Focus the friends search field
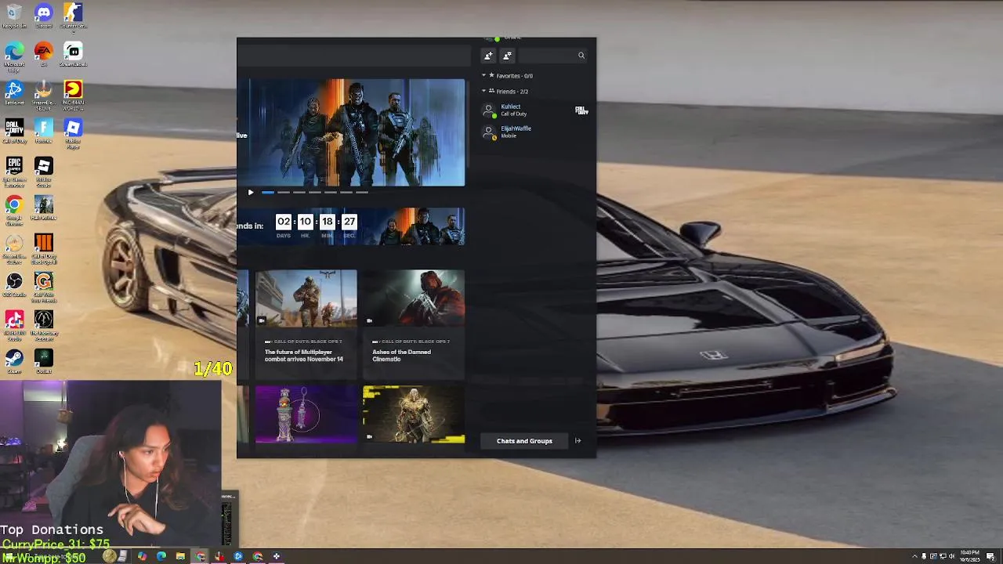 click(x=552, y=56)
